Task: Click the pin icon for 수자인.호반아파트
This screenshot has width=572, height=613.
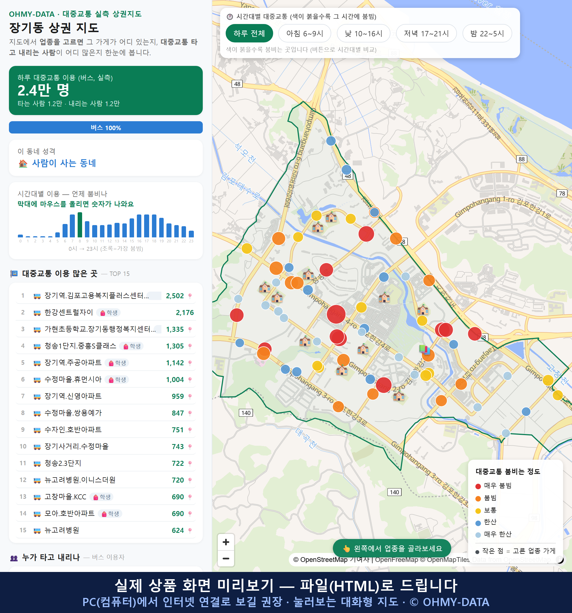Action: (x=190, y=430)
